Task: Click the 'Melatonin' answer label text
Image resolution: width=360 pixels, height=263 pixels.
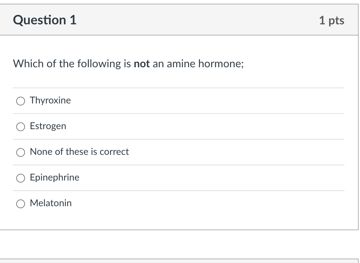Action: pos(51,203)
